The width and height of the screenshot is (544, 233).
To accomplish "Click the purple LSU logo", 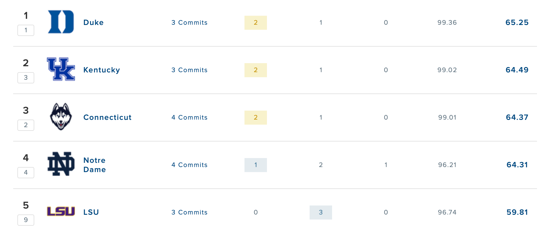I will (x=61, y=211).
